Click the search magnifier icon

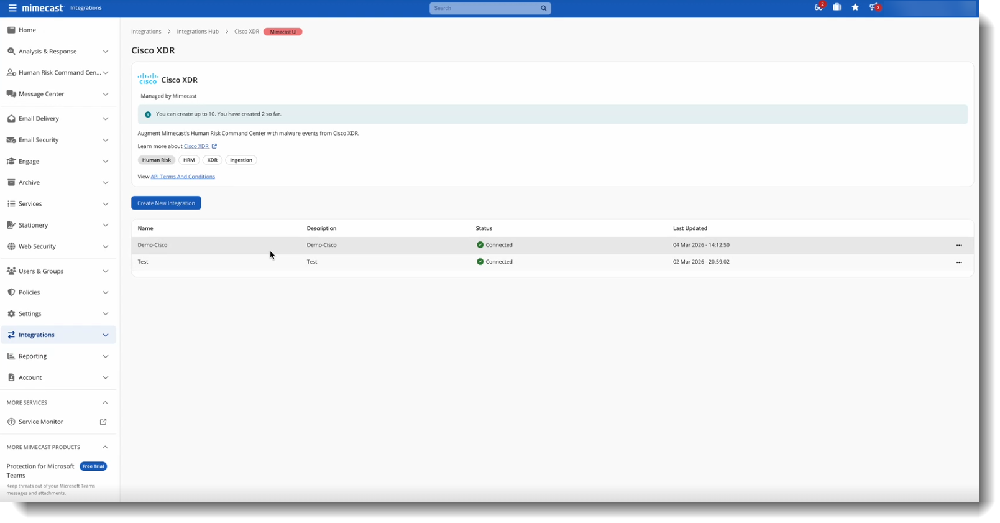(x=543, y=8)
